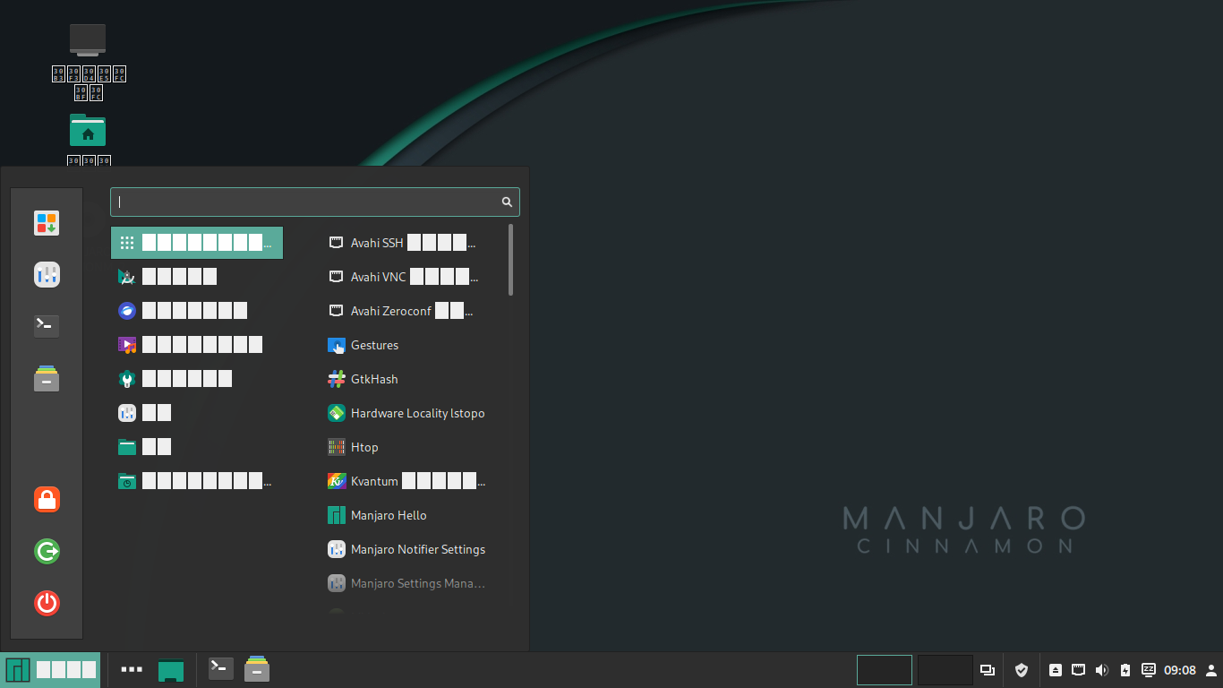Launch Htop from the application list
The width and height of the screenshot is (1223, 688).
click(412, 447)
